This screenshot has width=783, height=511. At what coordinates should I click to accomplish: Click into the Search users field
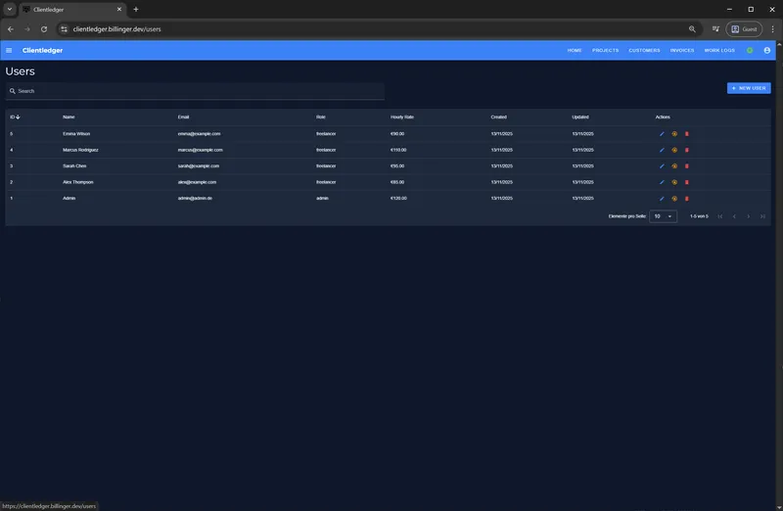point(195,91)
